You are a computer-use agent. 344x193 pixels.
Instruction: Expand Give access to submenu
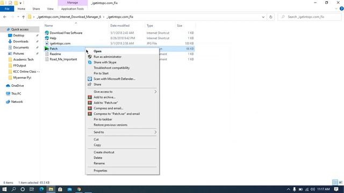click(122, 92)
